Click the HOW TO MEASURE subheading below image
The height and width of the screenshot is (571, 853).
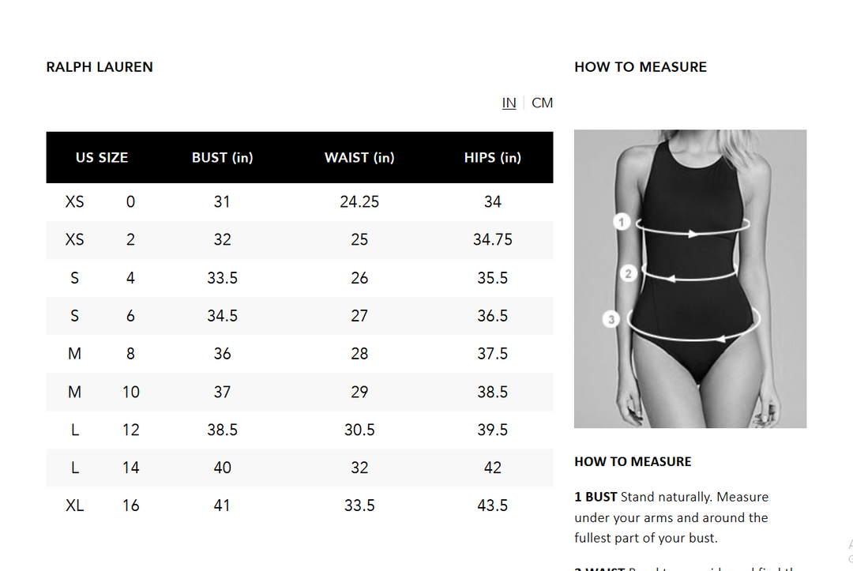tap(633, 461)
